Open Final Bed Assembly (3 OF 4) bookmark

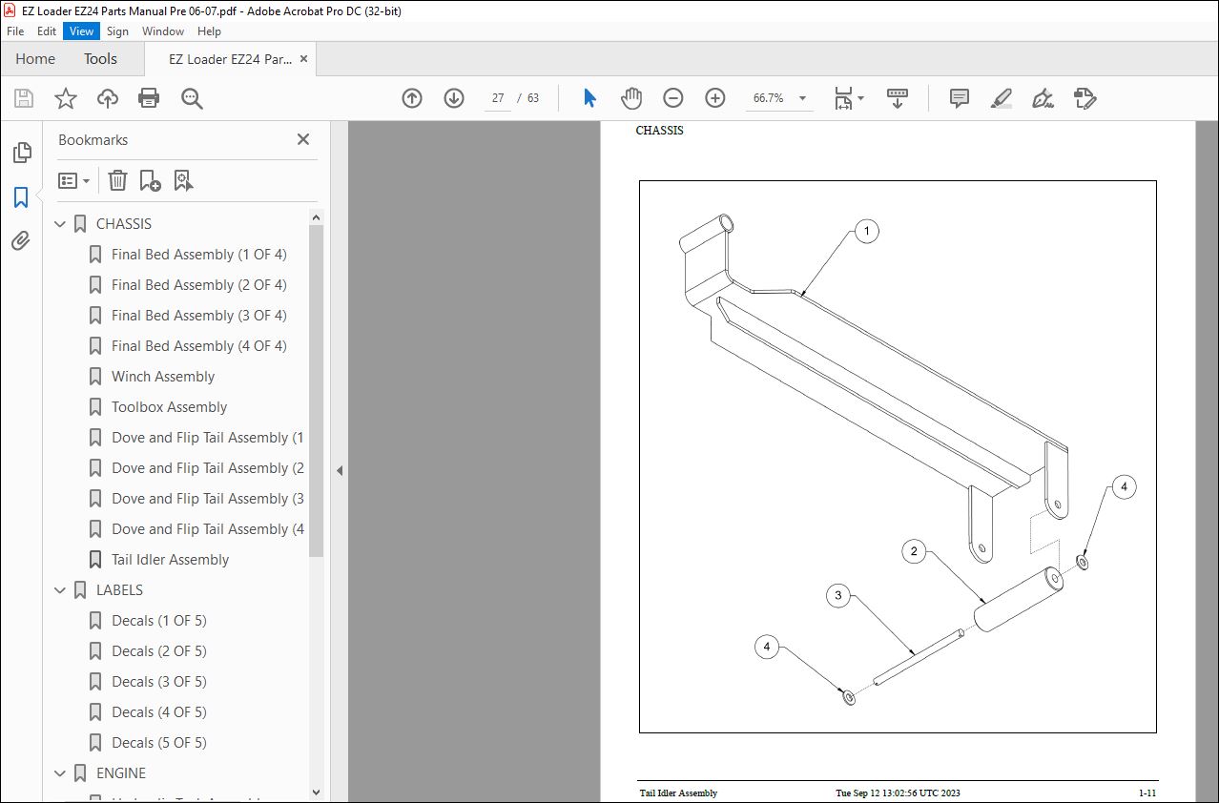(198, 316)
